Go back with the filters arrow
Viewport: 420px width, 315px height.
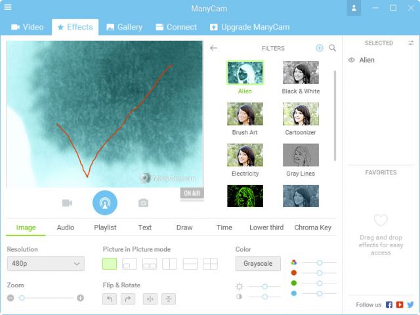click(x=213, y=48)
